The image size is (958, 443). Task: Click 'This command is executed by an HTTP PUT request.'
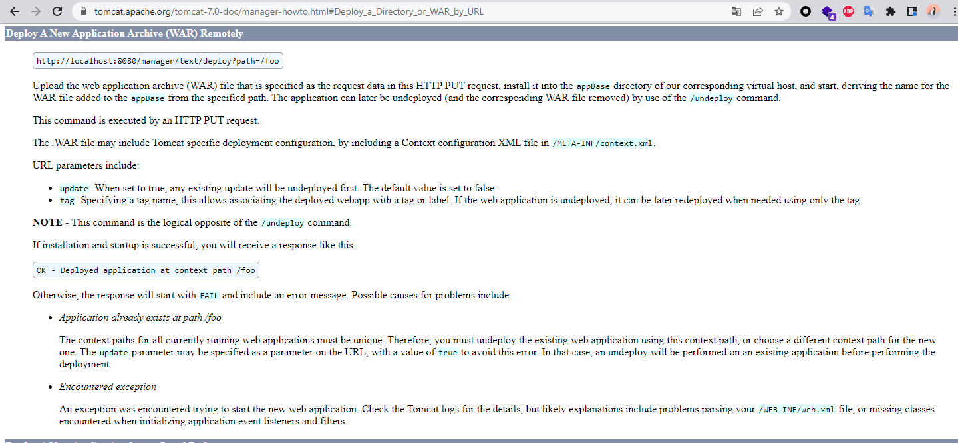pos(146,120)
